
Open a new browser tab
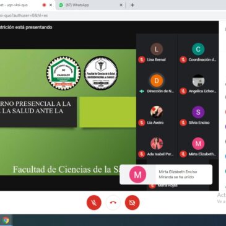pos(133,5)
